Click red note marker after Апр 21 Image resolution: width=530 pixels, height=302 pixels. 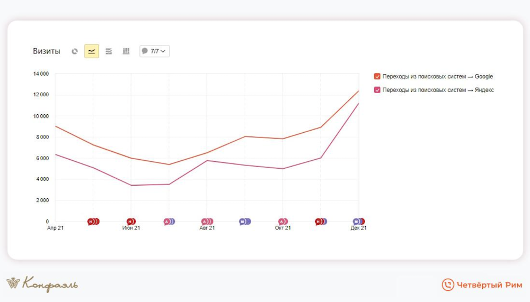coord(91,222)
